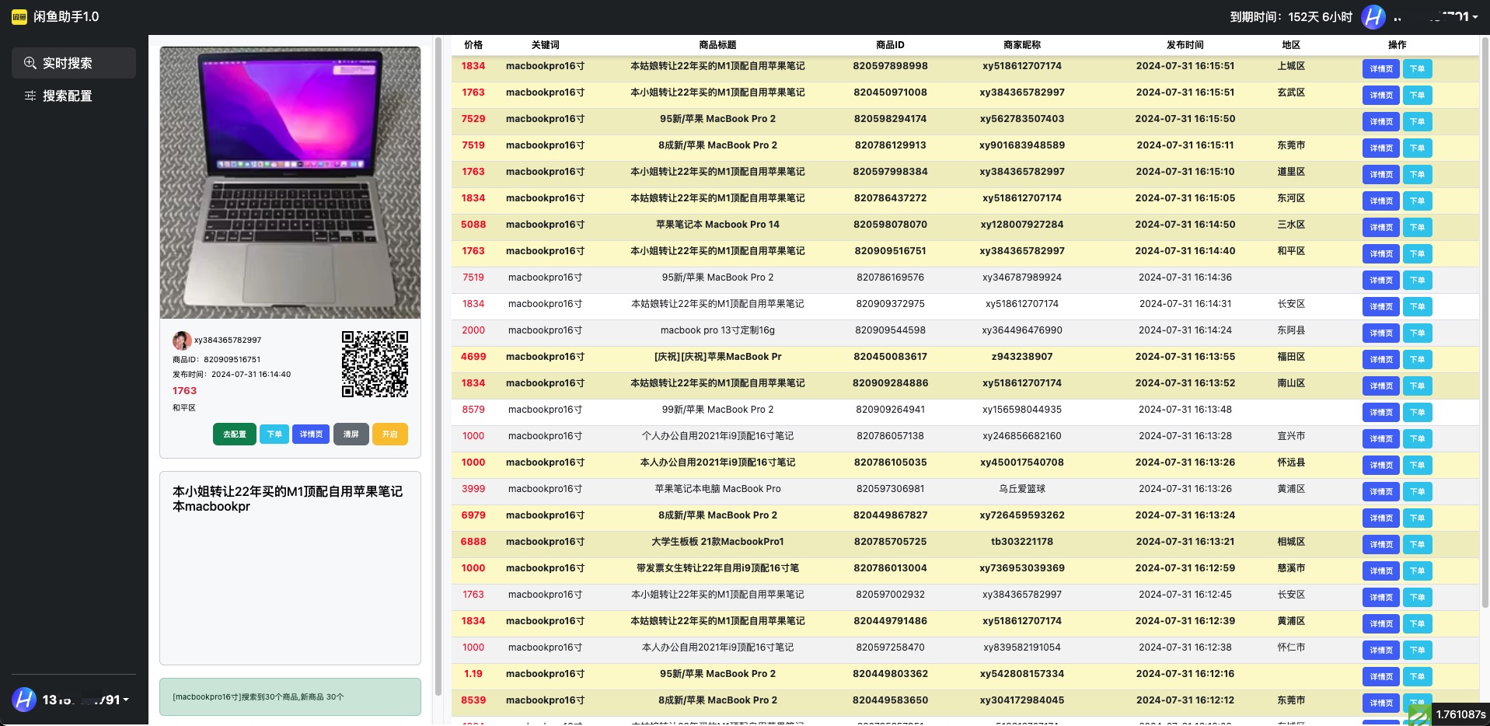Image resolution: width=1490 pixels, height=726 pixels.
Task: Expand the top-right account dropdown arrow
Action: tap(1474, 17)
